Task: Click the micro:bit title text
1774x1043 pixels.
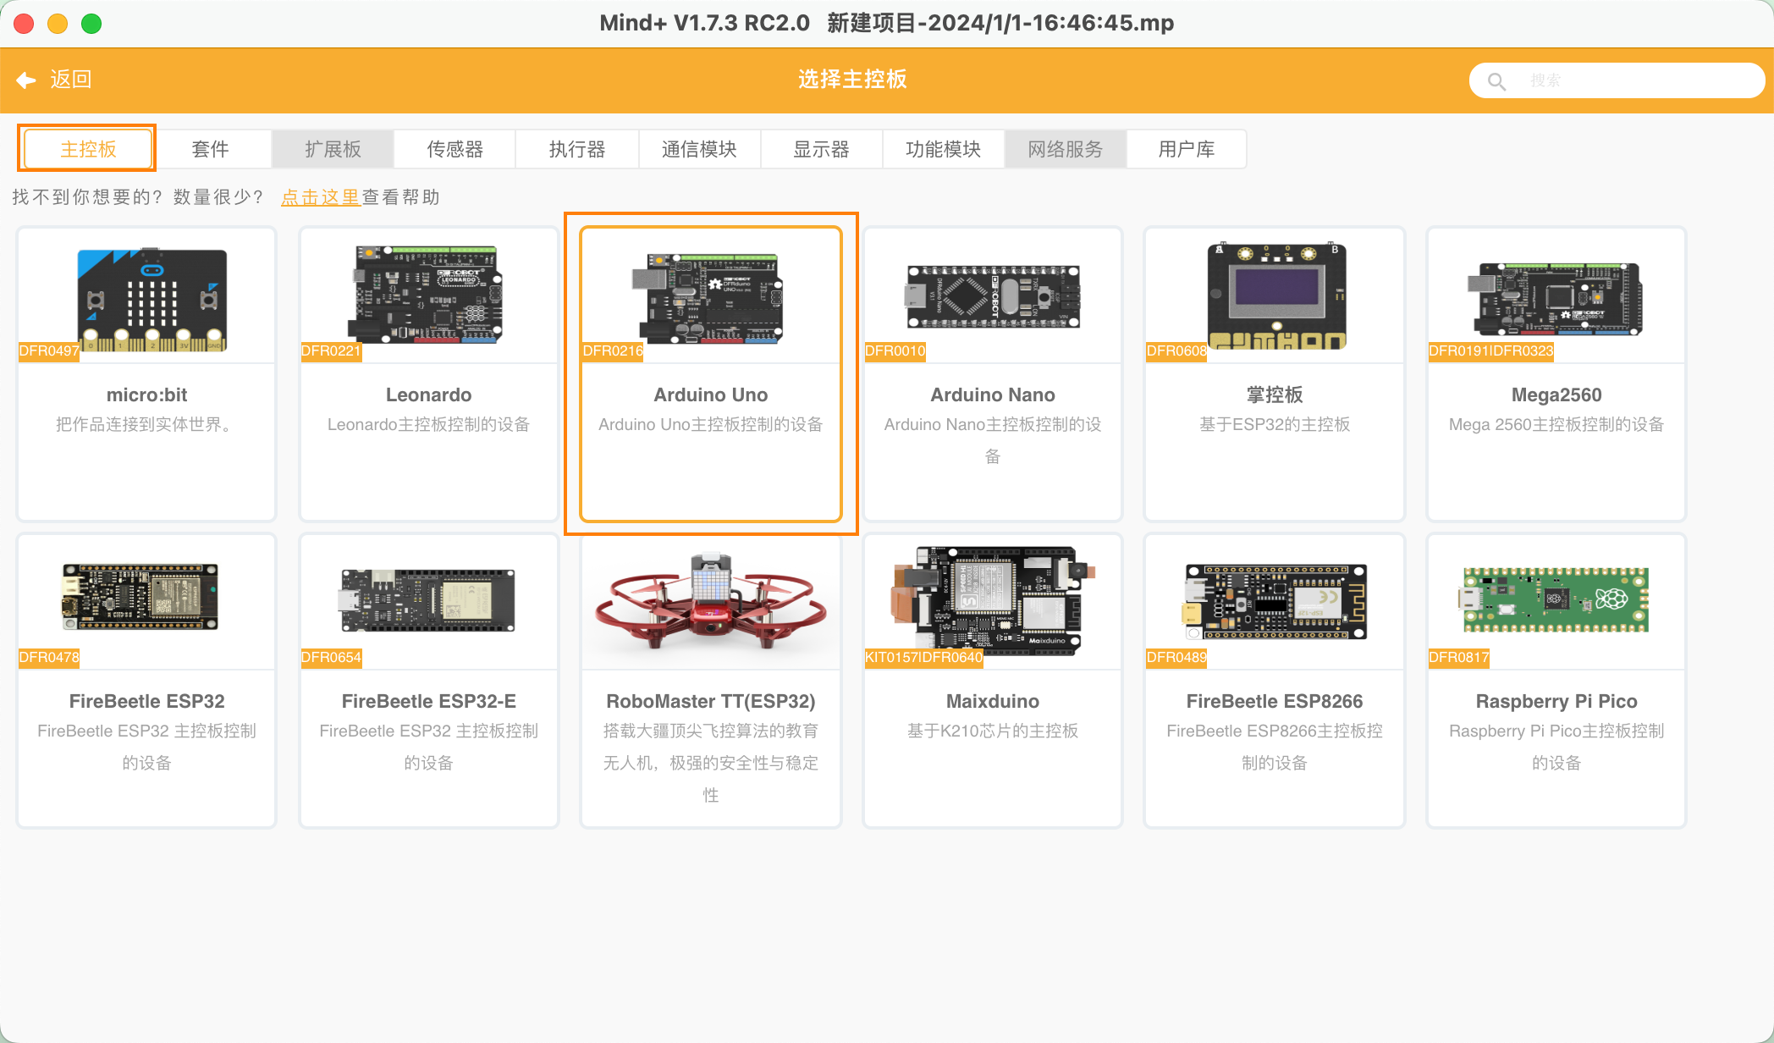Action: (x=146, y=395)
